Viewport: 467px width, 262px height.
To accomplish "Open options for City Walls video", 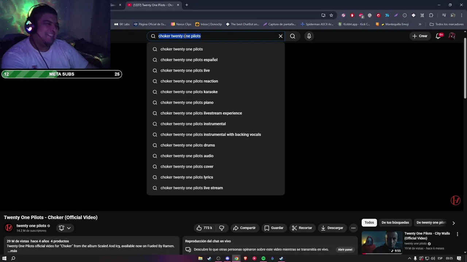I will click(x=457, y=234).
